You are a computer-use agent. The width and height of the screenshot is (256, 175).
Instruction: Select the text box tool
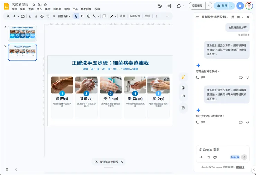click(x=82, y=16)
